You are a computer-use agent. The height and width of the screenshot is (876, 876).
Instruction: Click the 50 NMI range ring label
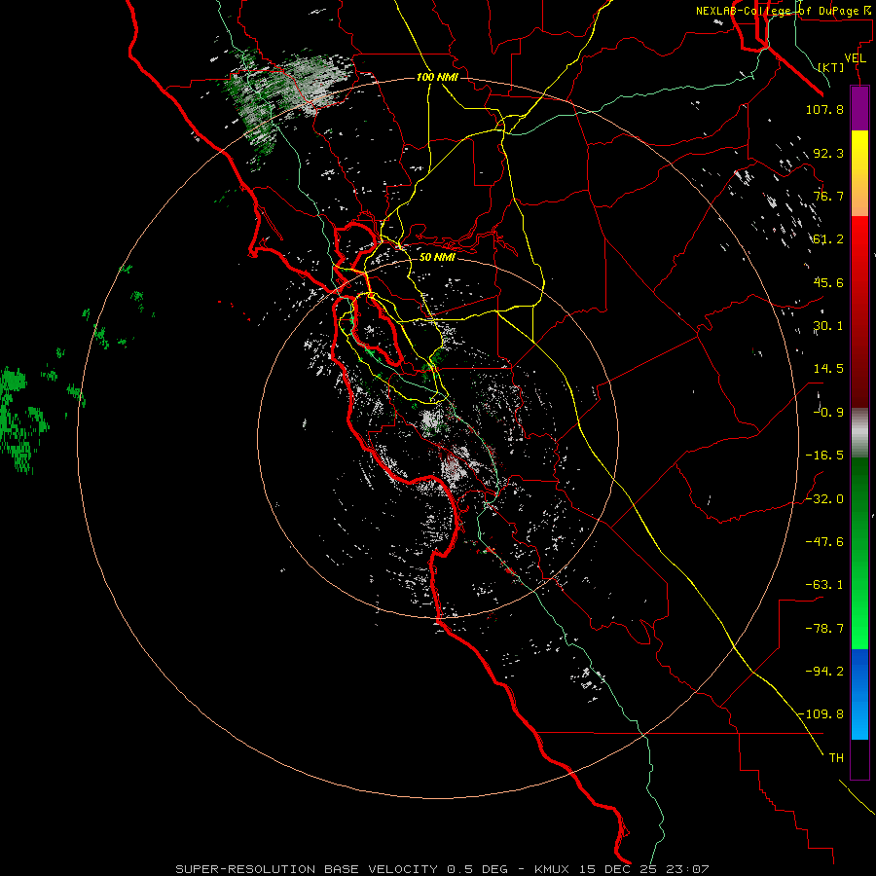pos(437,258)
